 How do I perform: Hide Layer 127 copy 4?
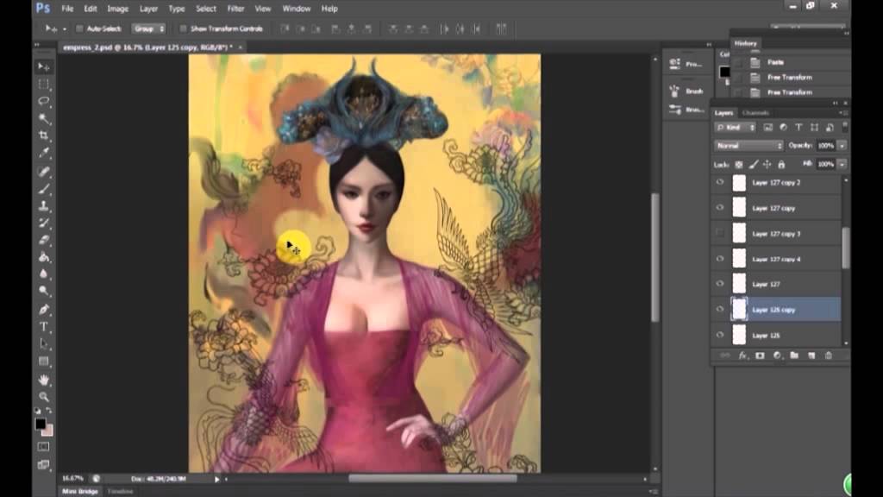720,259
